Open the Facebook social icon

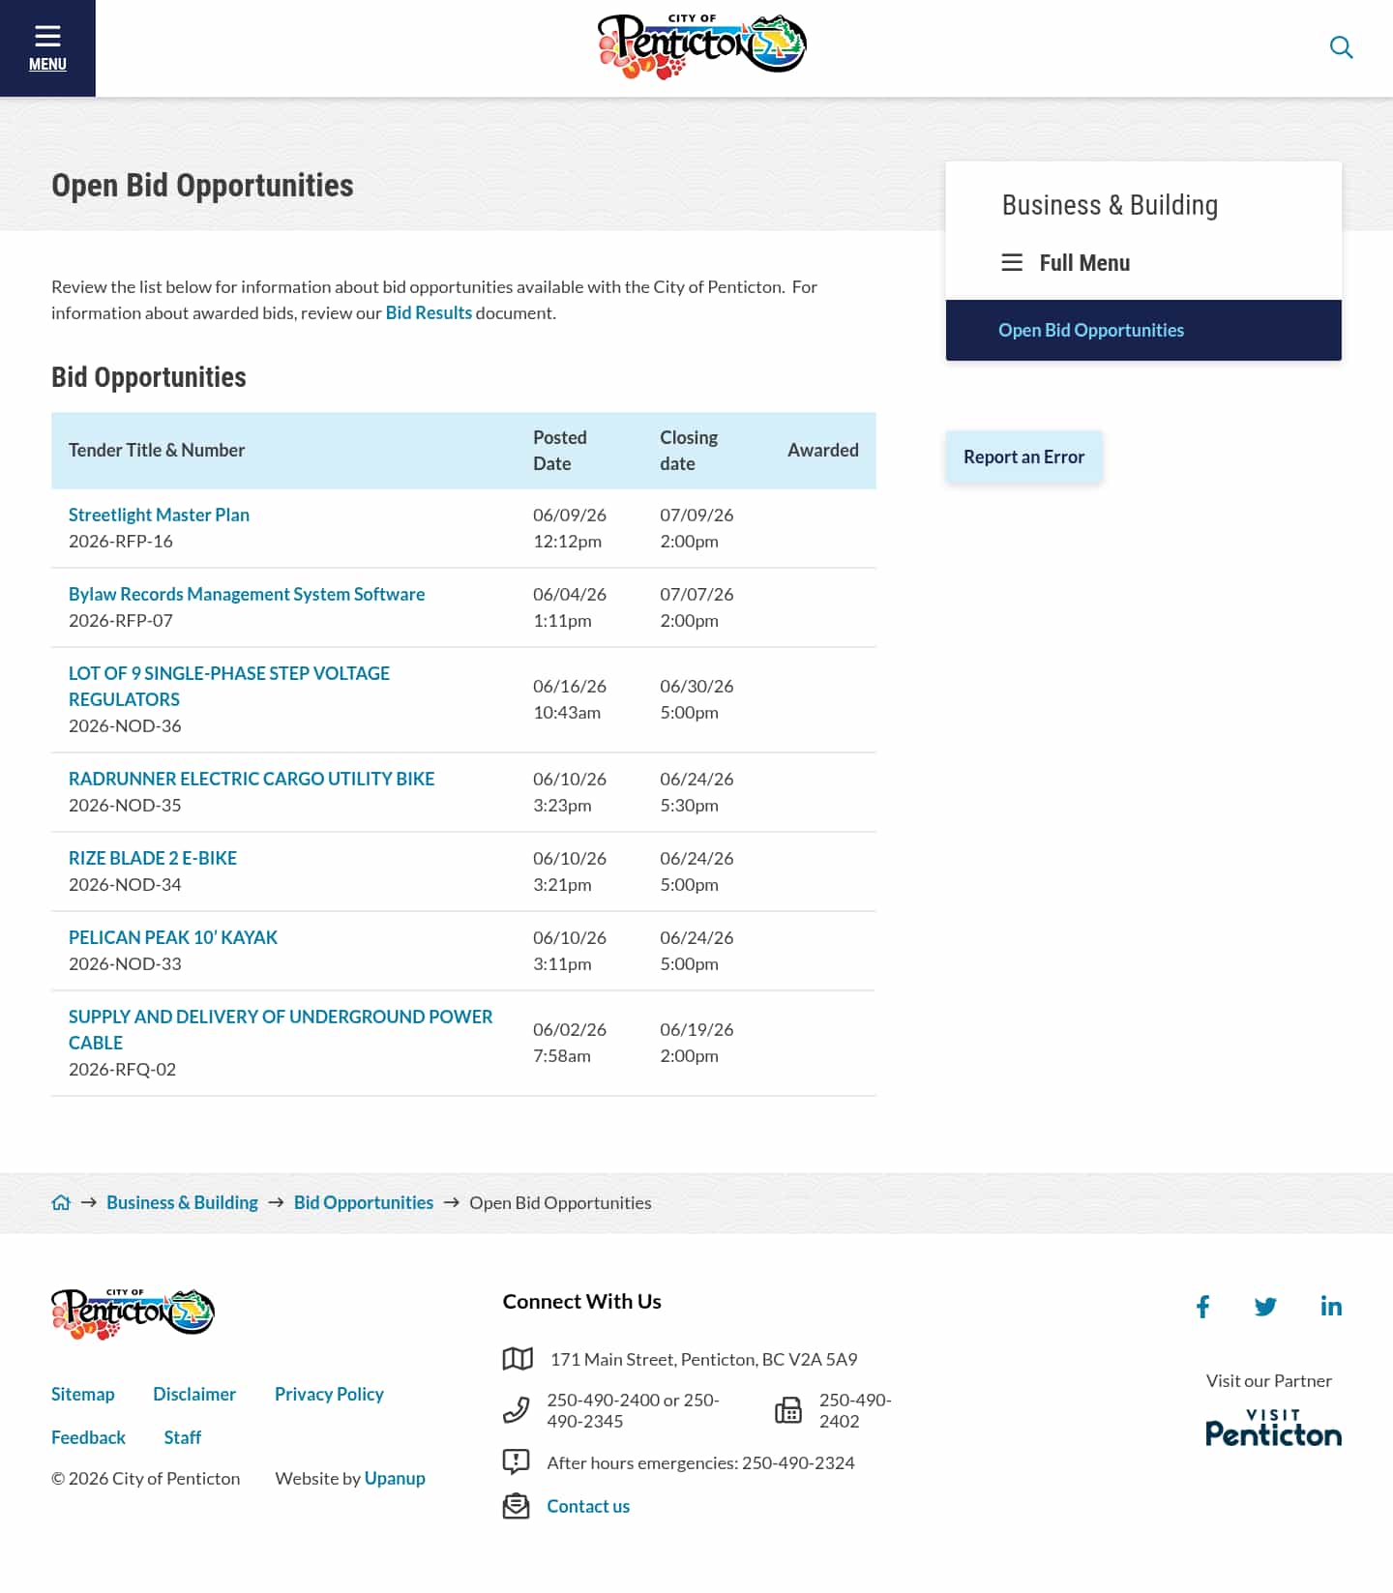(x=1202, y=1307)
